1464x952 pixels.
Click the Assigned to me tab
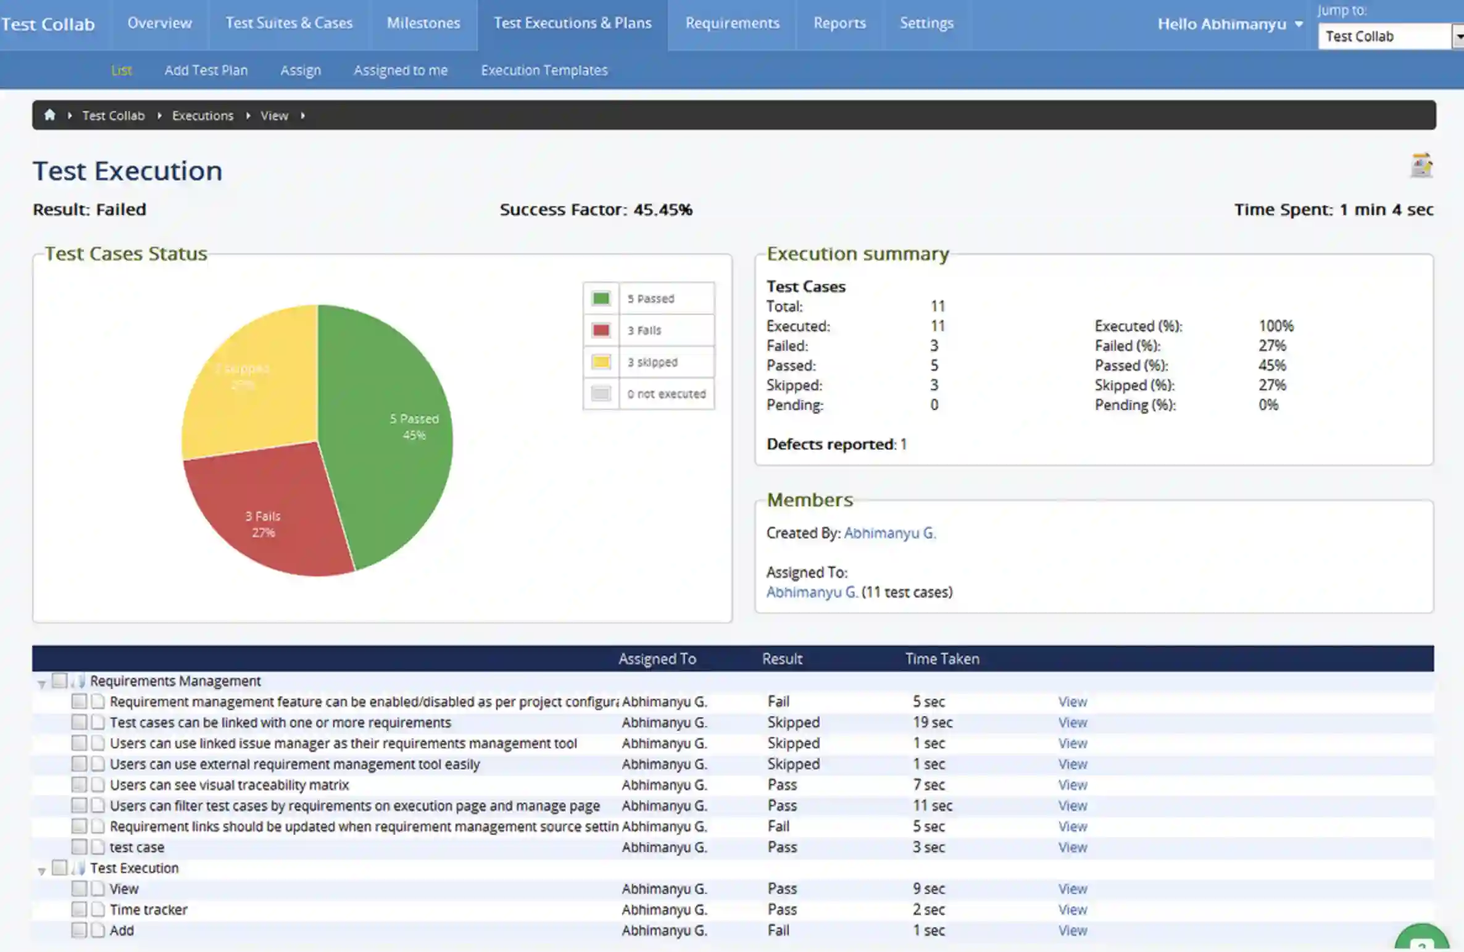(401, 69)
